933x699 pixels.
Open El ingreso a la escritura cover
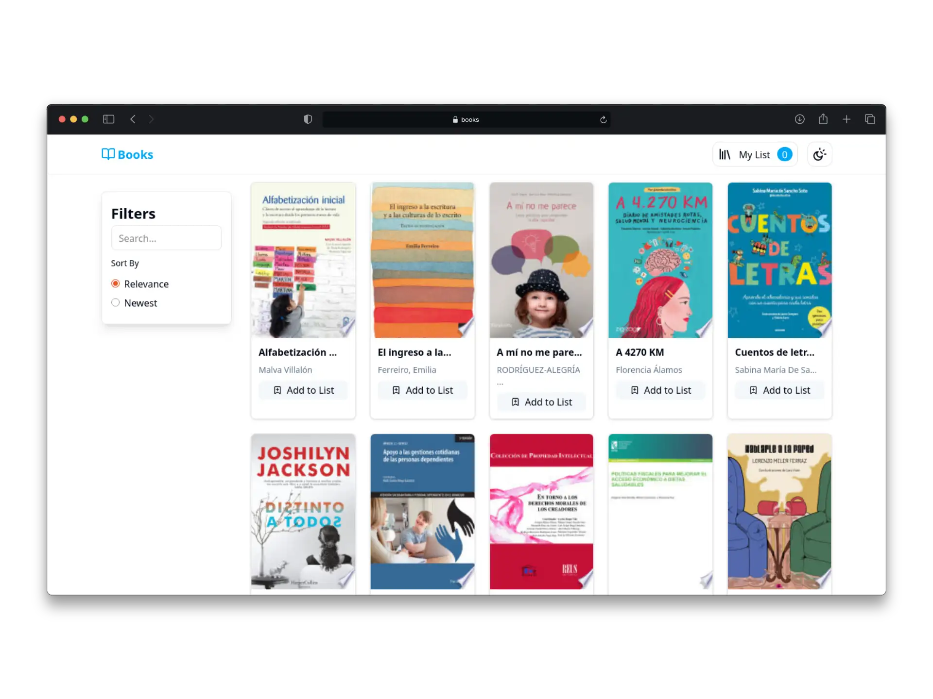click(x=422, y=260)
